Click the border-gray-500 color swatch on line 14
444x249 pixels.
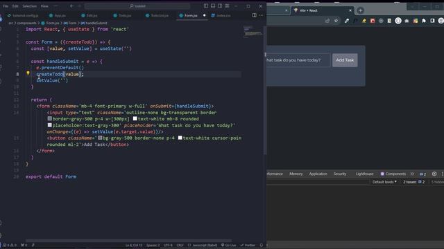pyautogui.click(x=49, y=118)
